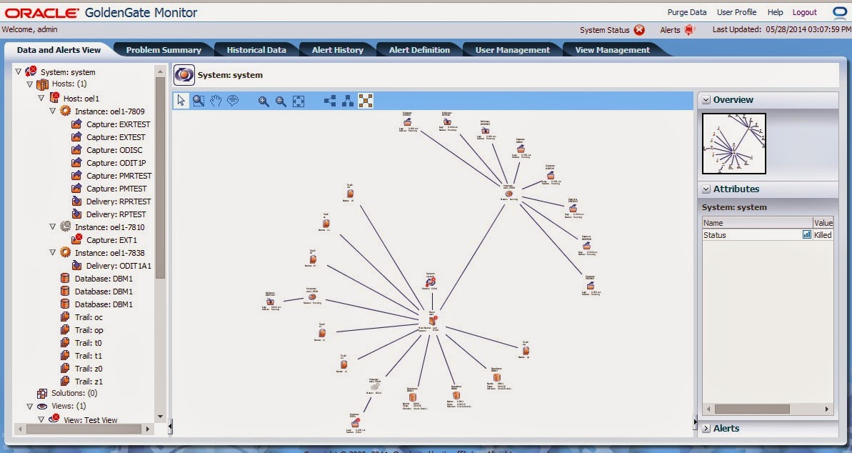Screen dimensions: 852x453
Task: Activate the marquee zoom tool
Action: tap(199, 101)
